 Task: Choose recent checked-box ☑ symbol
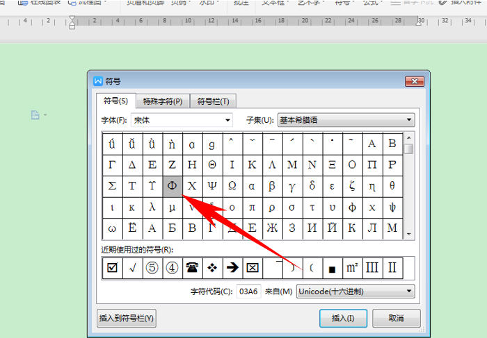pyautogui.click(x=112, y=268)
